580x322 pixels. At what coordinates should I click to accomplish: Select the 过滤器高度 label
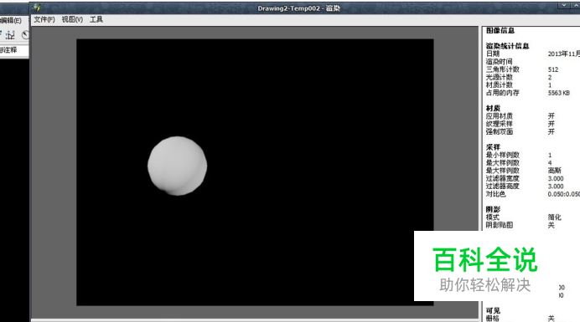point(503,186)
